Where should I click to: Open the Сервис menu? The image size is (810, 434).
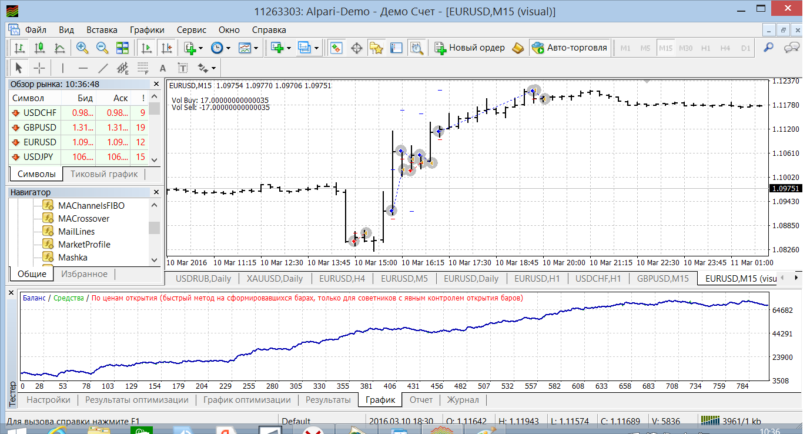[x=191, y=29]
